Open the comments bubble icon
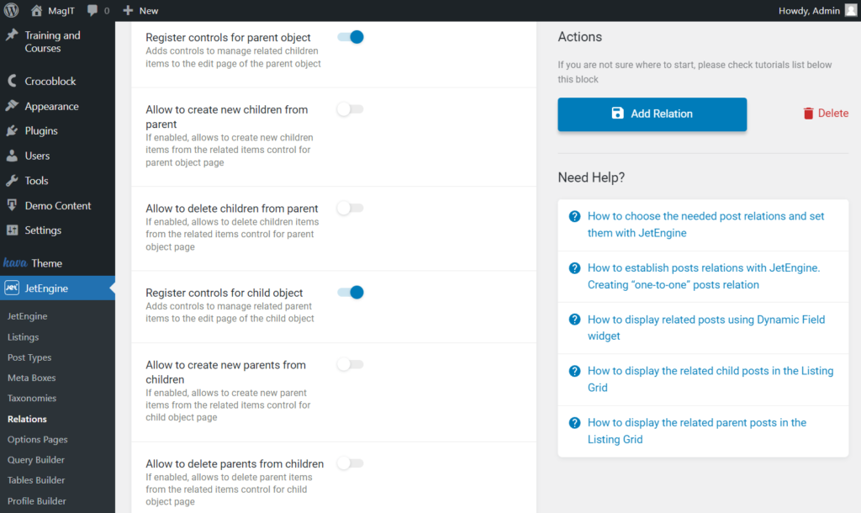 pos(92,10)
